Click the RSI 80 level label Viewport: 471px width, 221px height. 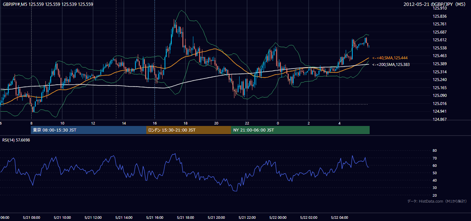tap(435, 151)
